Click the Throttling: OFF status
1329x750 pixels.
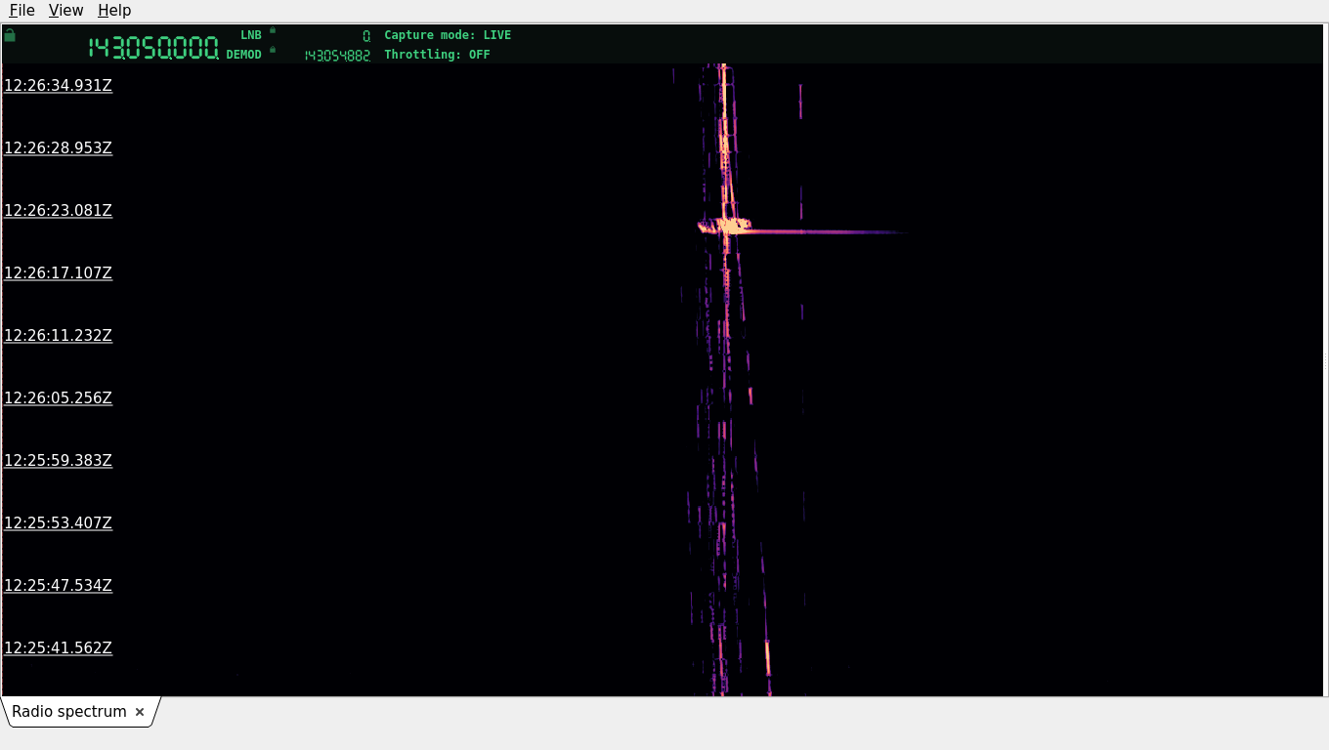pos(437,55)
